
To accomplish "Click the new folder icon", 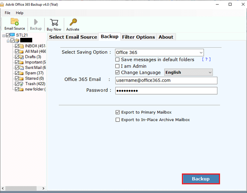I will click(x=21, y=89).
